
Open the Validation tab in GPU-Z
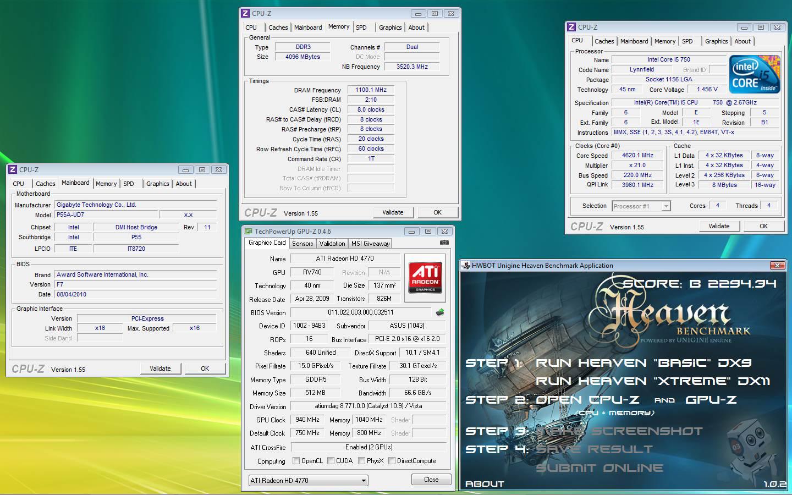pos(332,244)
